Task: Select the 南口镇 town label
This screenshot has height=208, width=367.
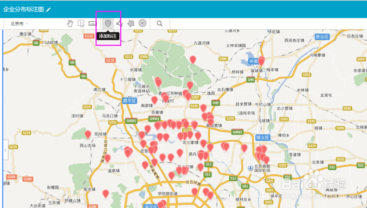Action: coord(99,90)
